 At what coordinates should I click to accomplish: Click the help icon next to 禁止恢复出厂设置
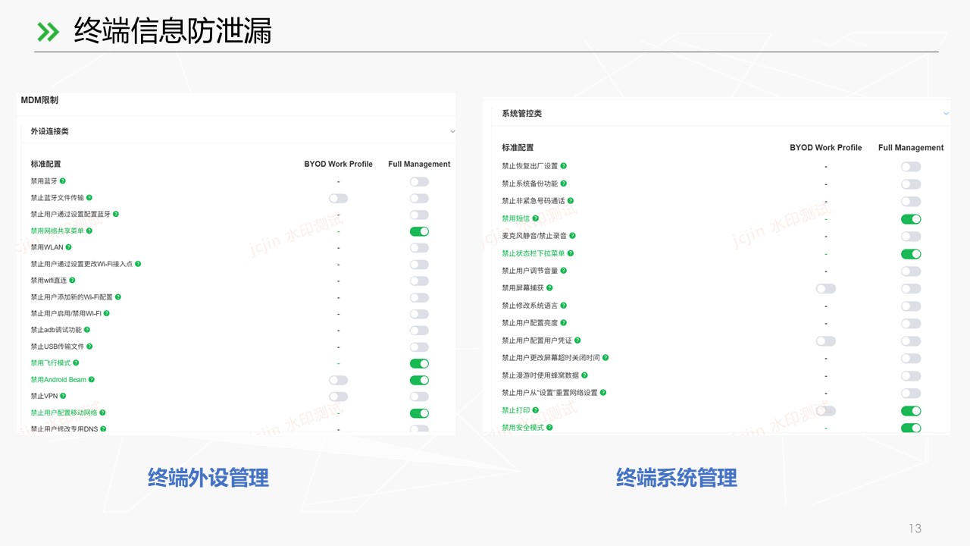point(564,166)
